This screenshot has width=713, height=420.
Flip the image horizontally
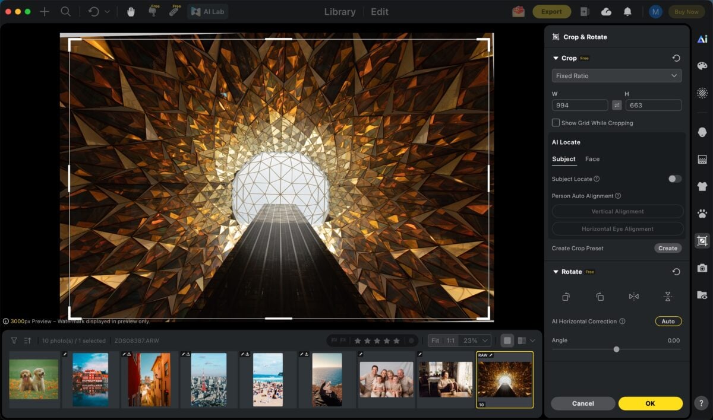coord(634,297)
